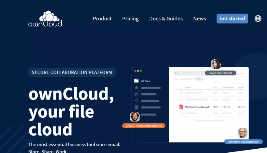Click the woman's avatar above Save documents
This screenshot has height=153, width=267.
point(216,64)
